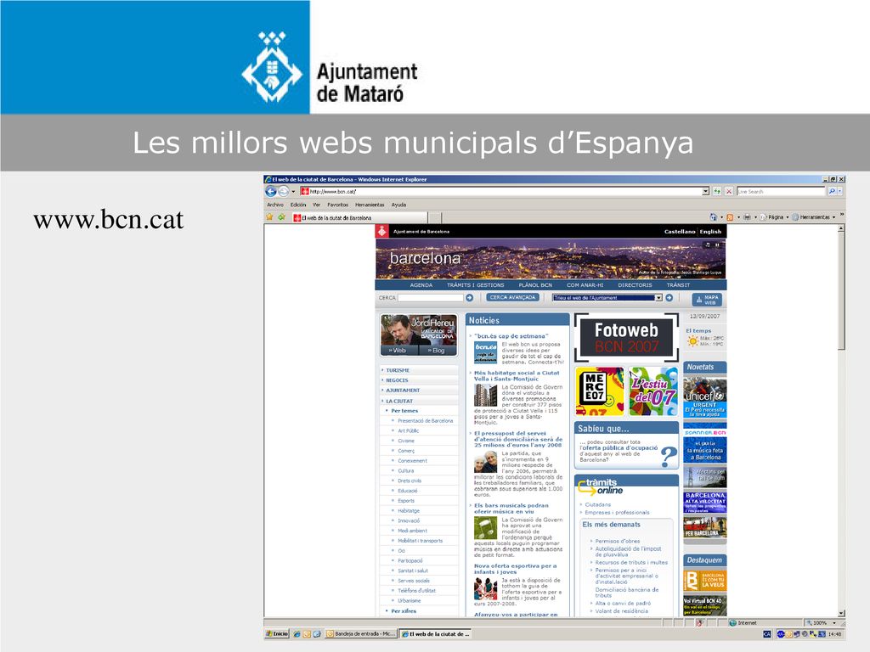Click the Internet Explorer quick launch icon

coord(297,633)
